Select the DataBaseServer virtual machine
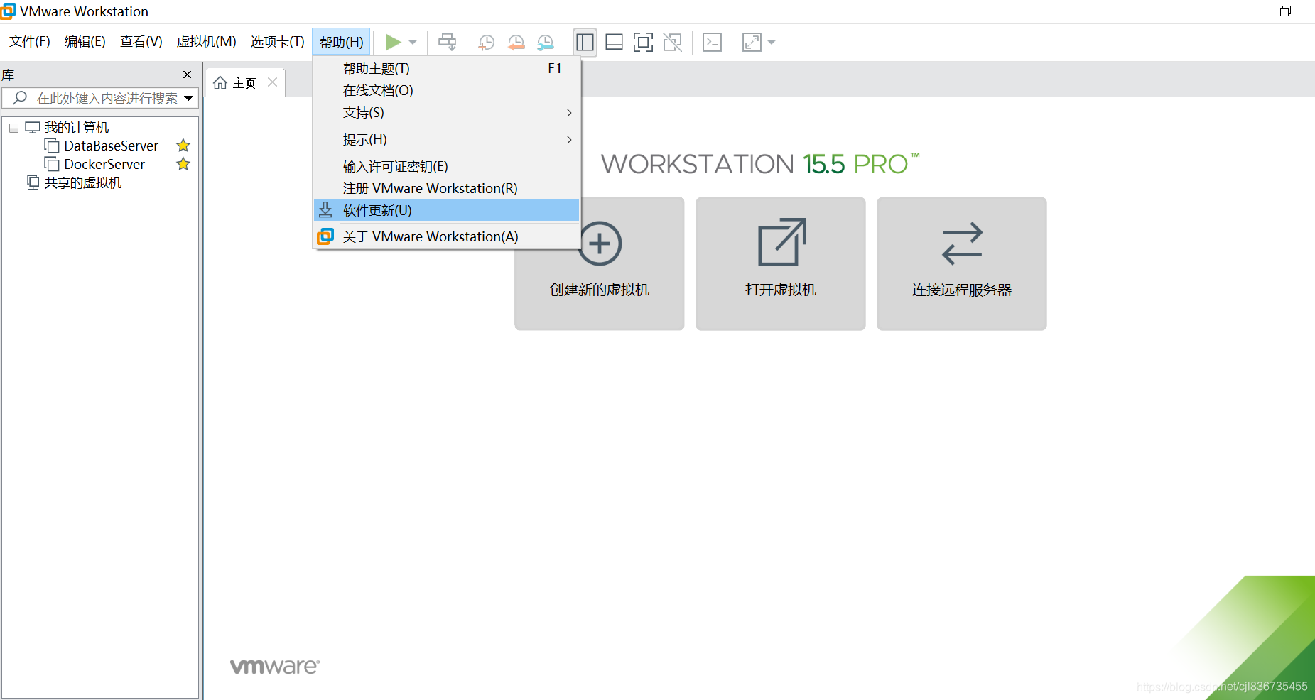Image resolution: width=1315 pixels, height=700 pixels. (111, 146)
